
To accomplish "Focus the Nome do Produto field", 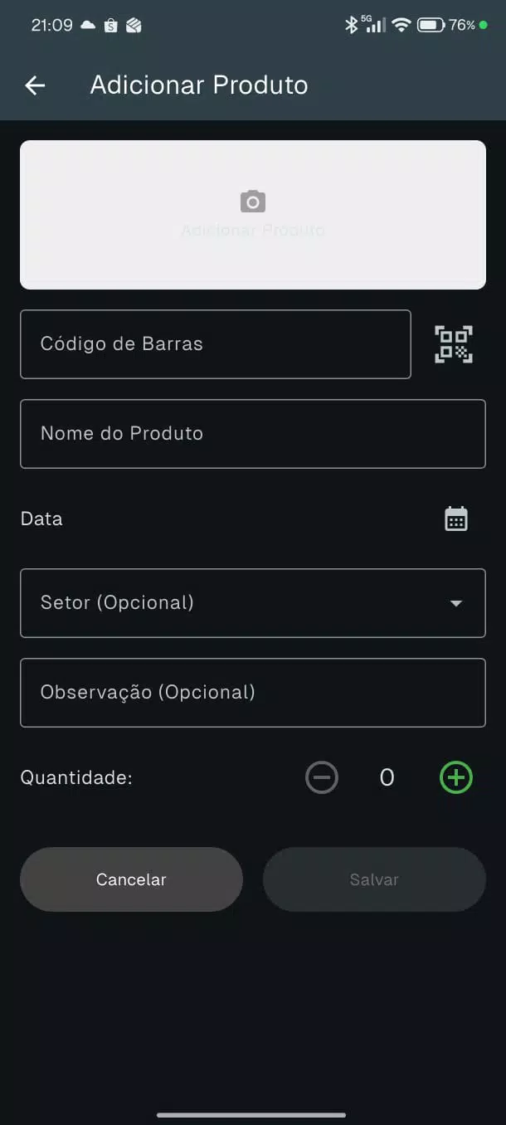I will coord(253,434).
